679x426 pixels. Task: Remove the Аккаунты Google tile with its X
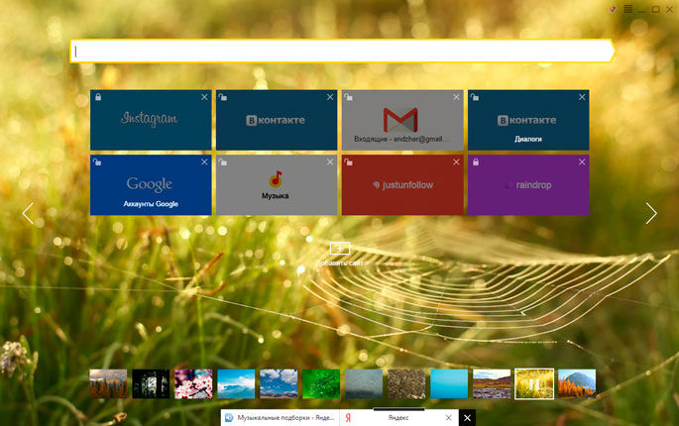[x=204, y=161]
